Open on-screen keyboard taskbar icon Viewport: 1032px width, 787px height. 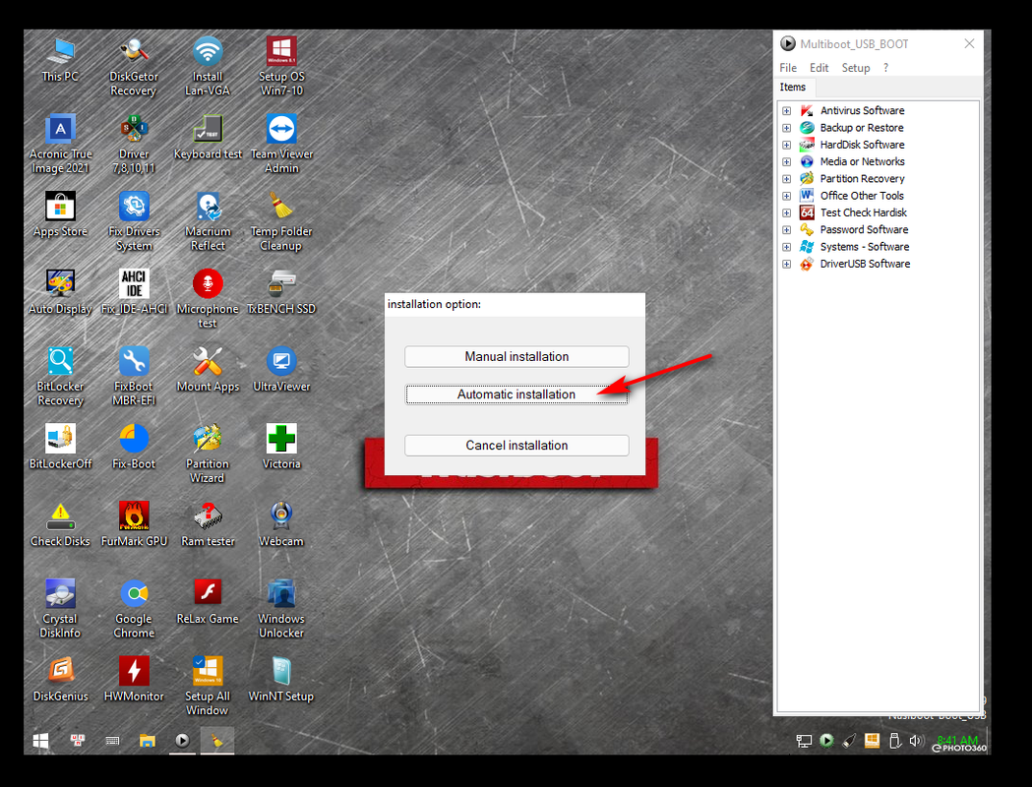(x=112, y=741)
